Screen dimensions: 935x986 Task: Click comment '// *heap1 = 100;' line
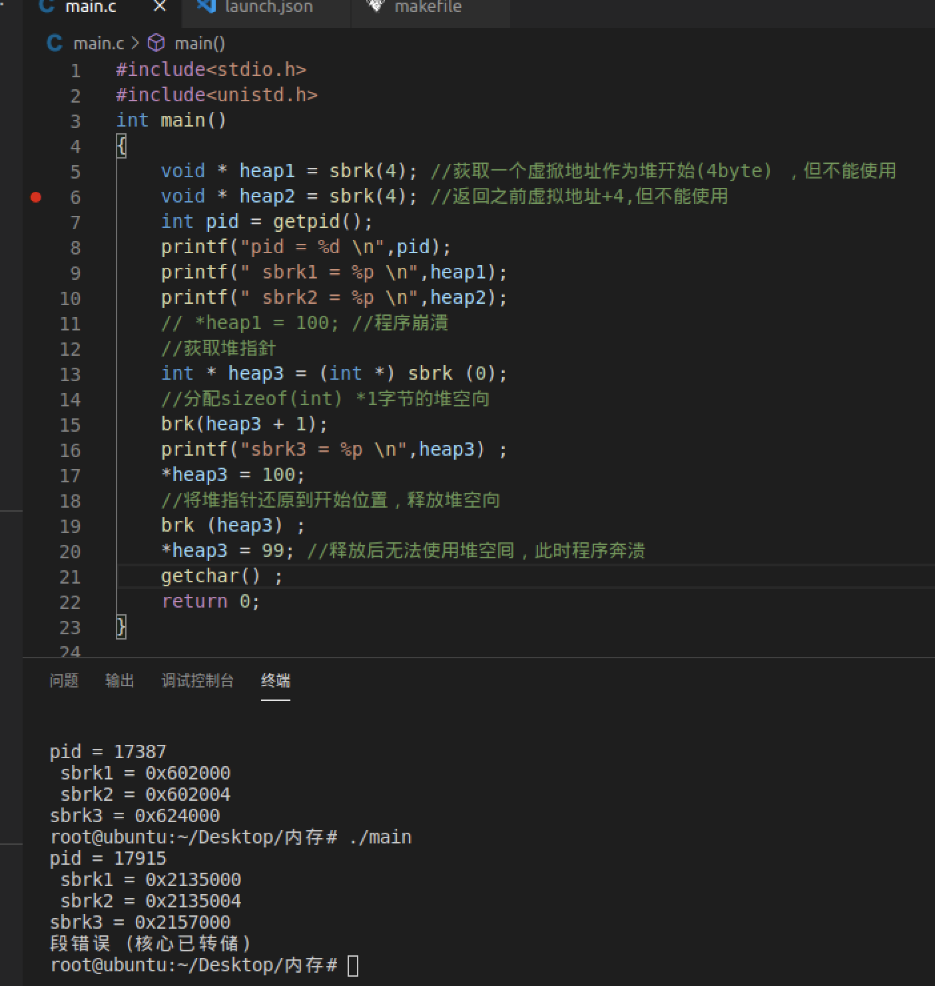click(304, 322)
